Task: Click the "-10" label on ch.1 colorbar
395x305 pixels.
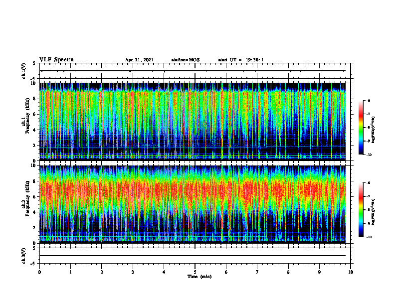Action: click(x=369, y=155)
